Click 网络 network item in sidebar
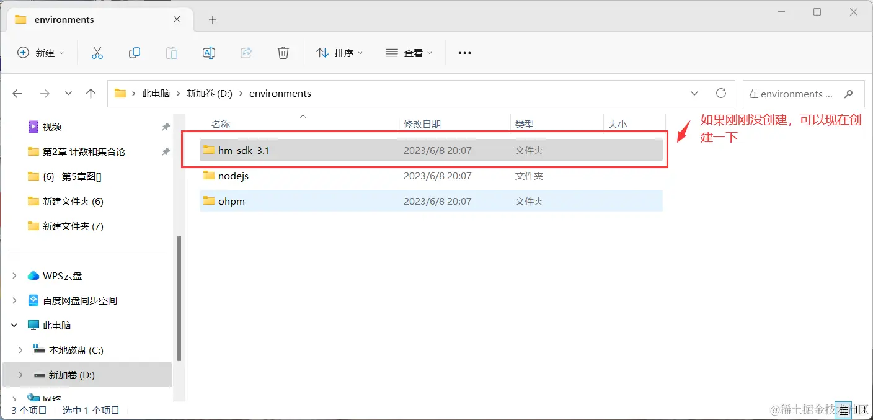 pyautogui.click(x=51, y=398)
